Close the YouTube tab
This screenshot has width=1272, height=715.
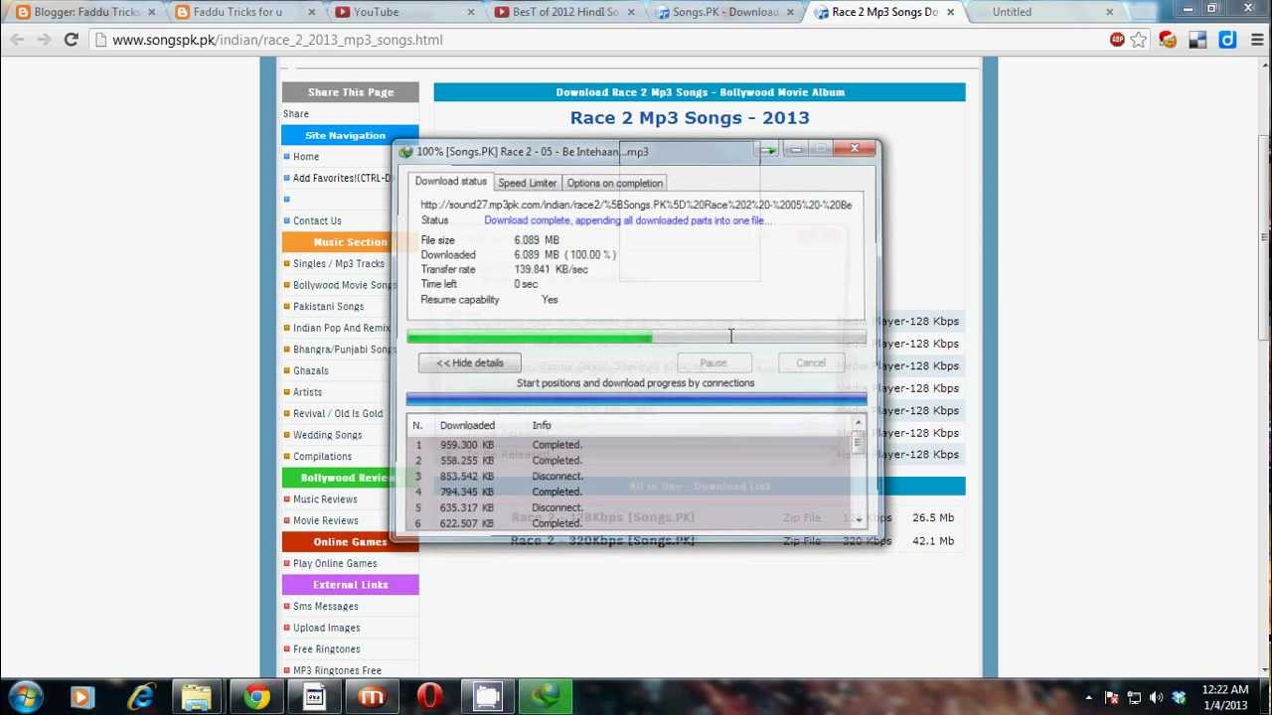pos(472,12)
